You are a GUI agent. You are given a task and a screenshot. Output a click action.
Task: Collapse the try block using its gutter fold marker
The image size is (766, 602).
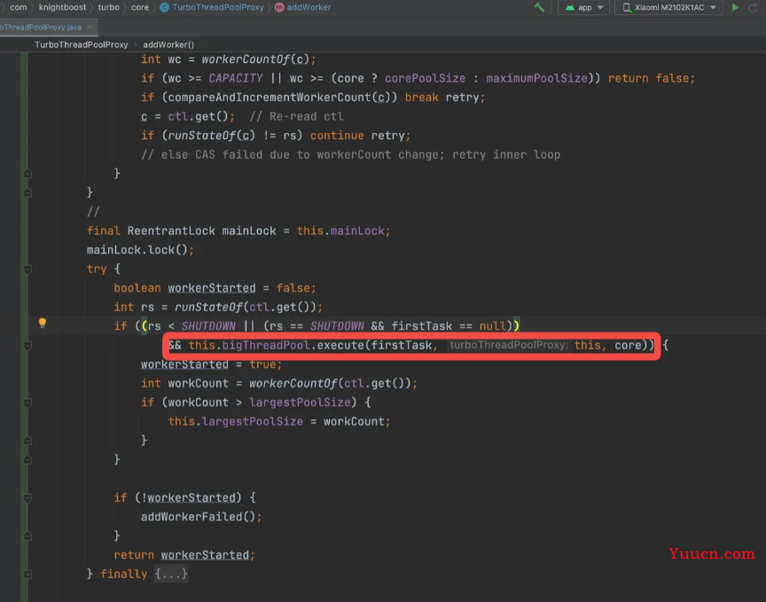[x=27, y=270]
